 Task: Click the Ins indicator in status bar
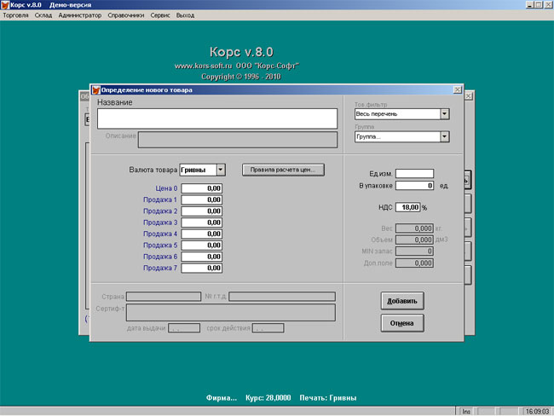(x=466, y=412)
